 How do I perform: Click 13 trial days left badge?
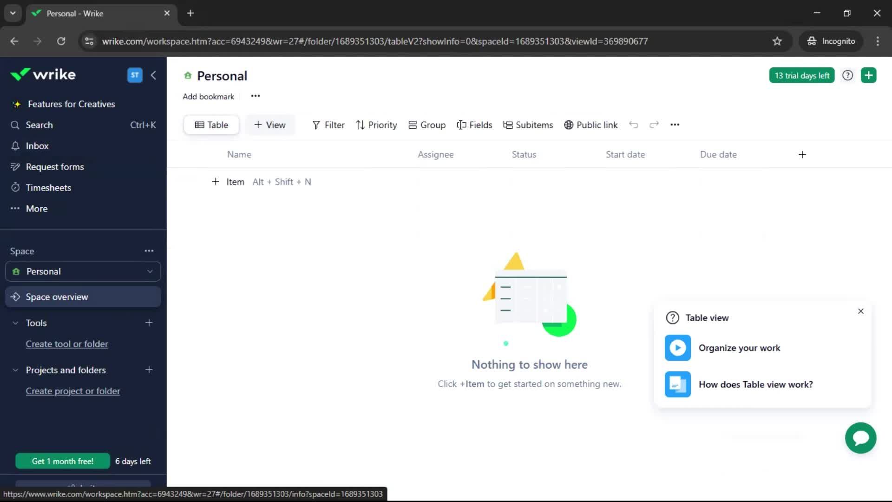point(802,75)
